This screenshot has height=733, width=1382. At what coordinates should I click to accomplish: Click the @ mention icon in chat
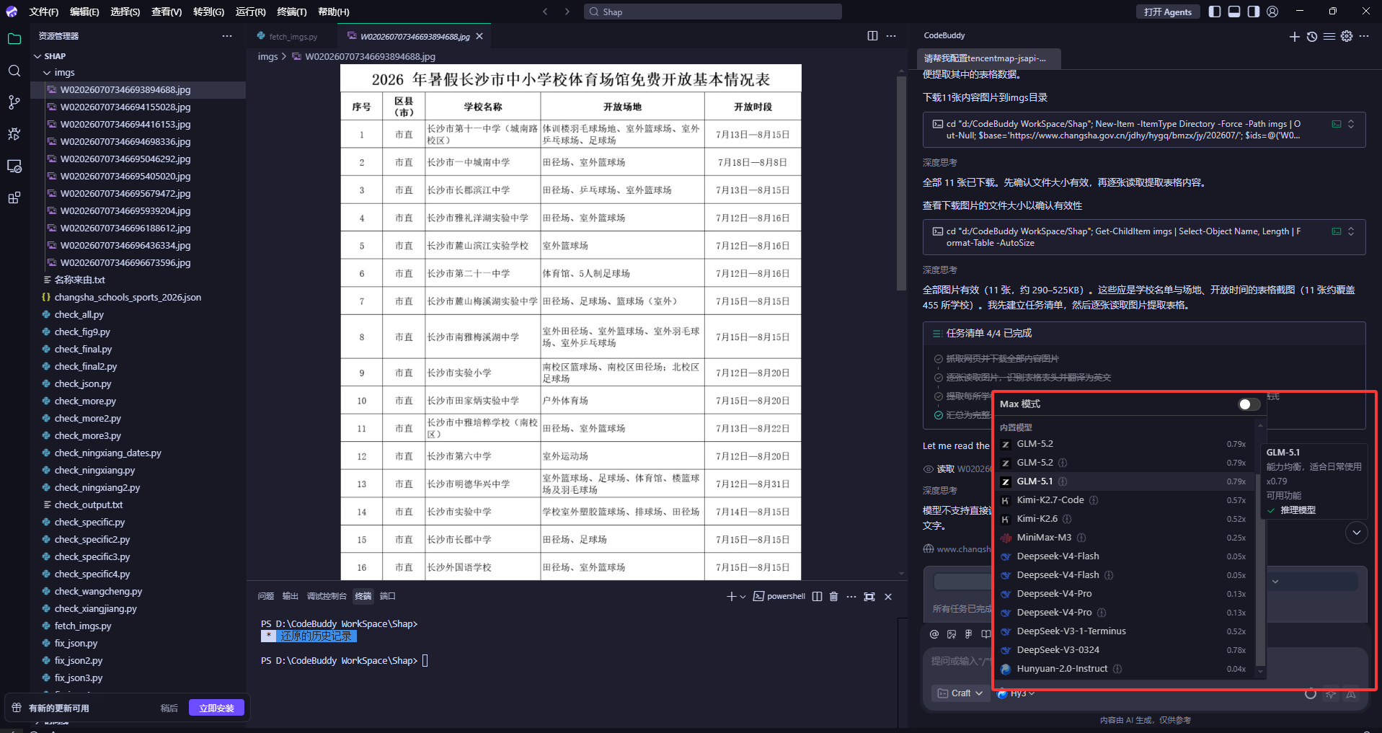coord(934,634)
